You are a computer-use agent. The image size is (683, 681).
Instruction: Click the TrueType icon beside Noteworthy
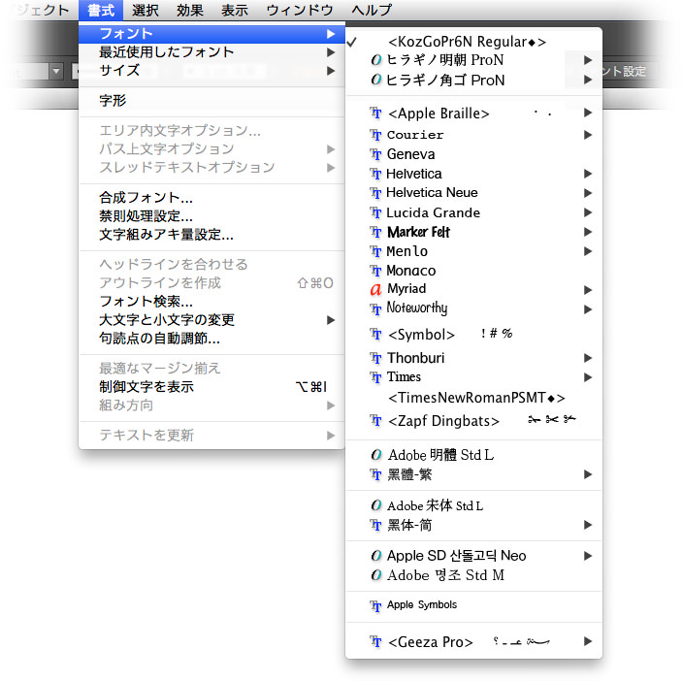pyautogui.click(x=375, y=309)
